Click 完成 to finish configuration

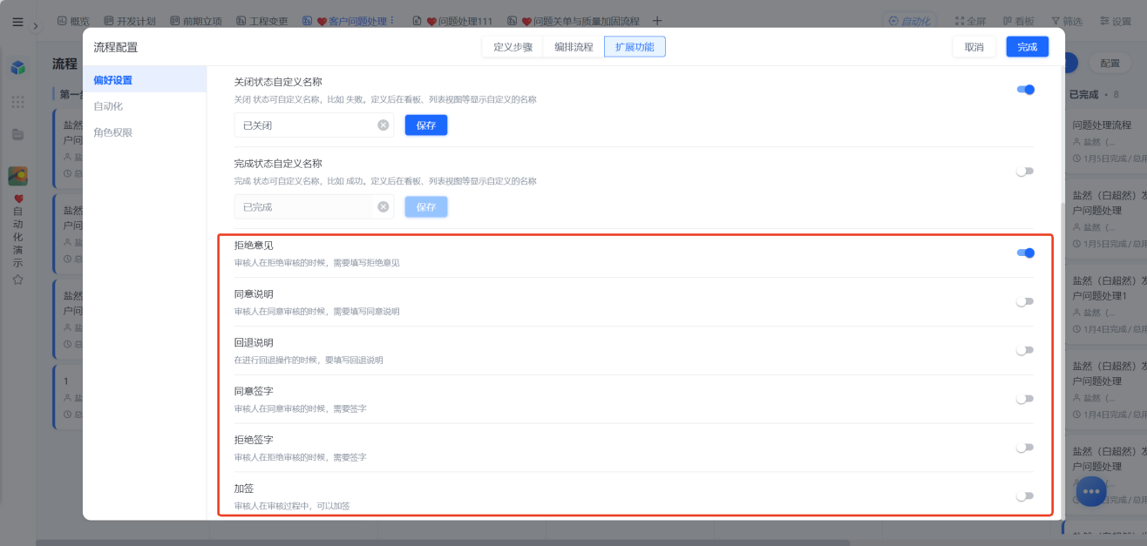point(1028,47)
